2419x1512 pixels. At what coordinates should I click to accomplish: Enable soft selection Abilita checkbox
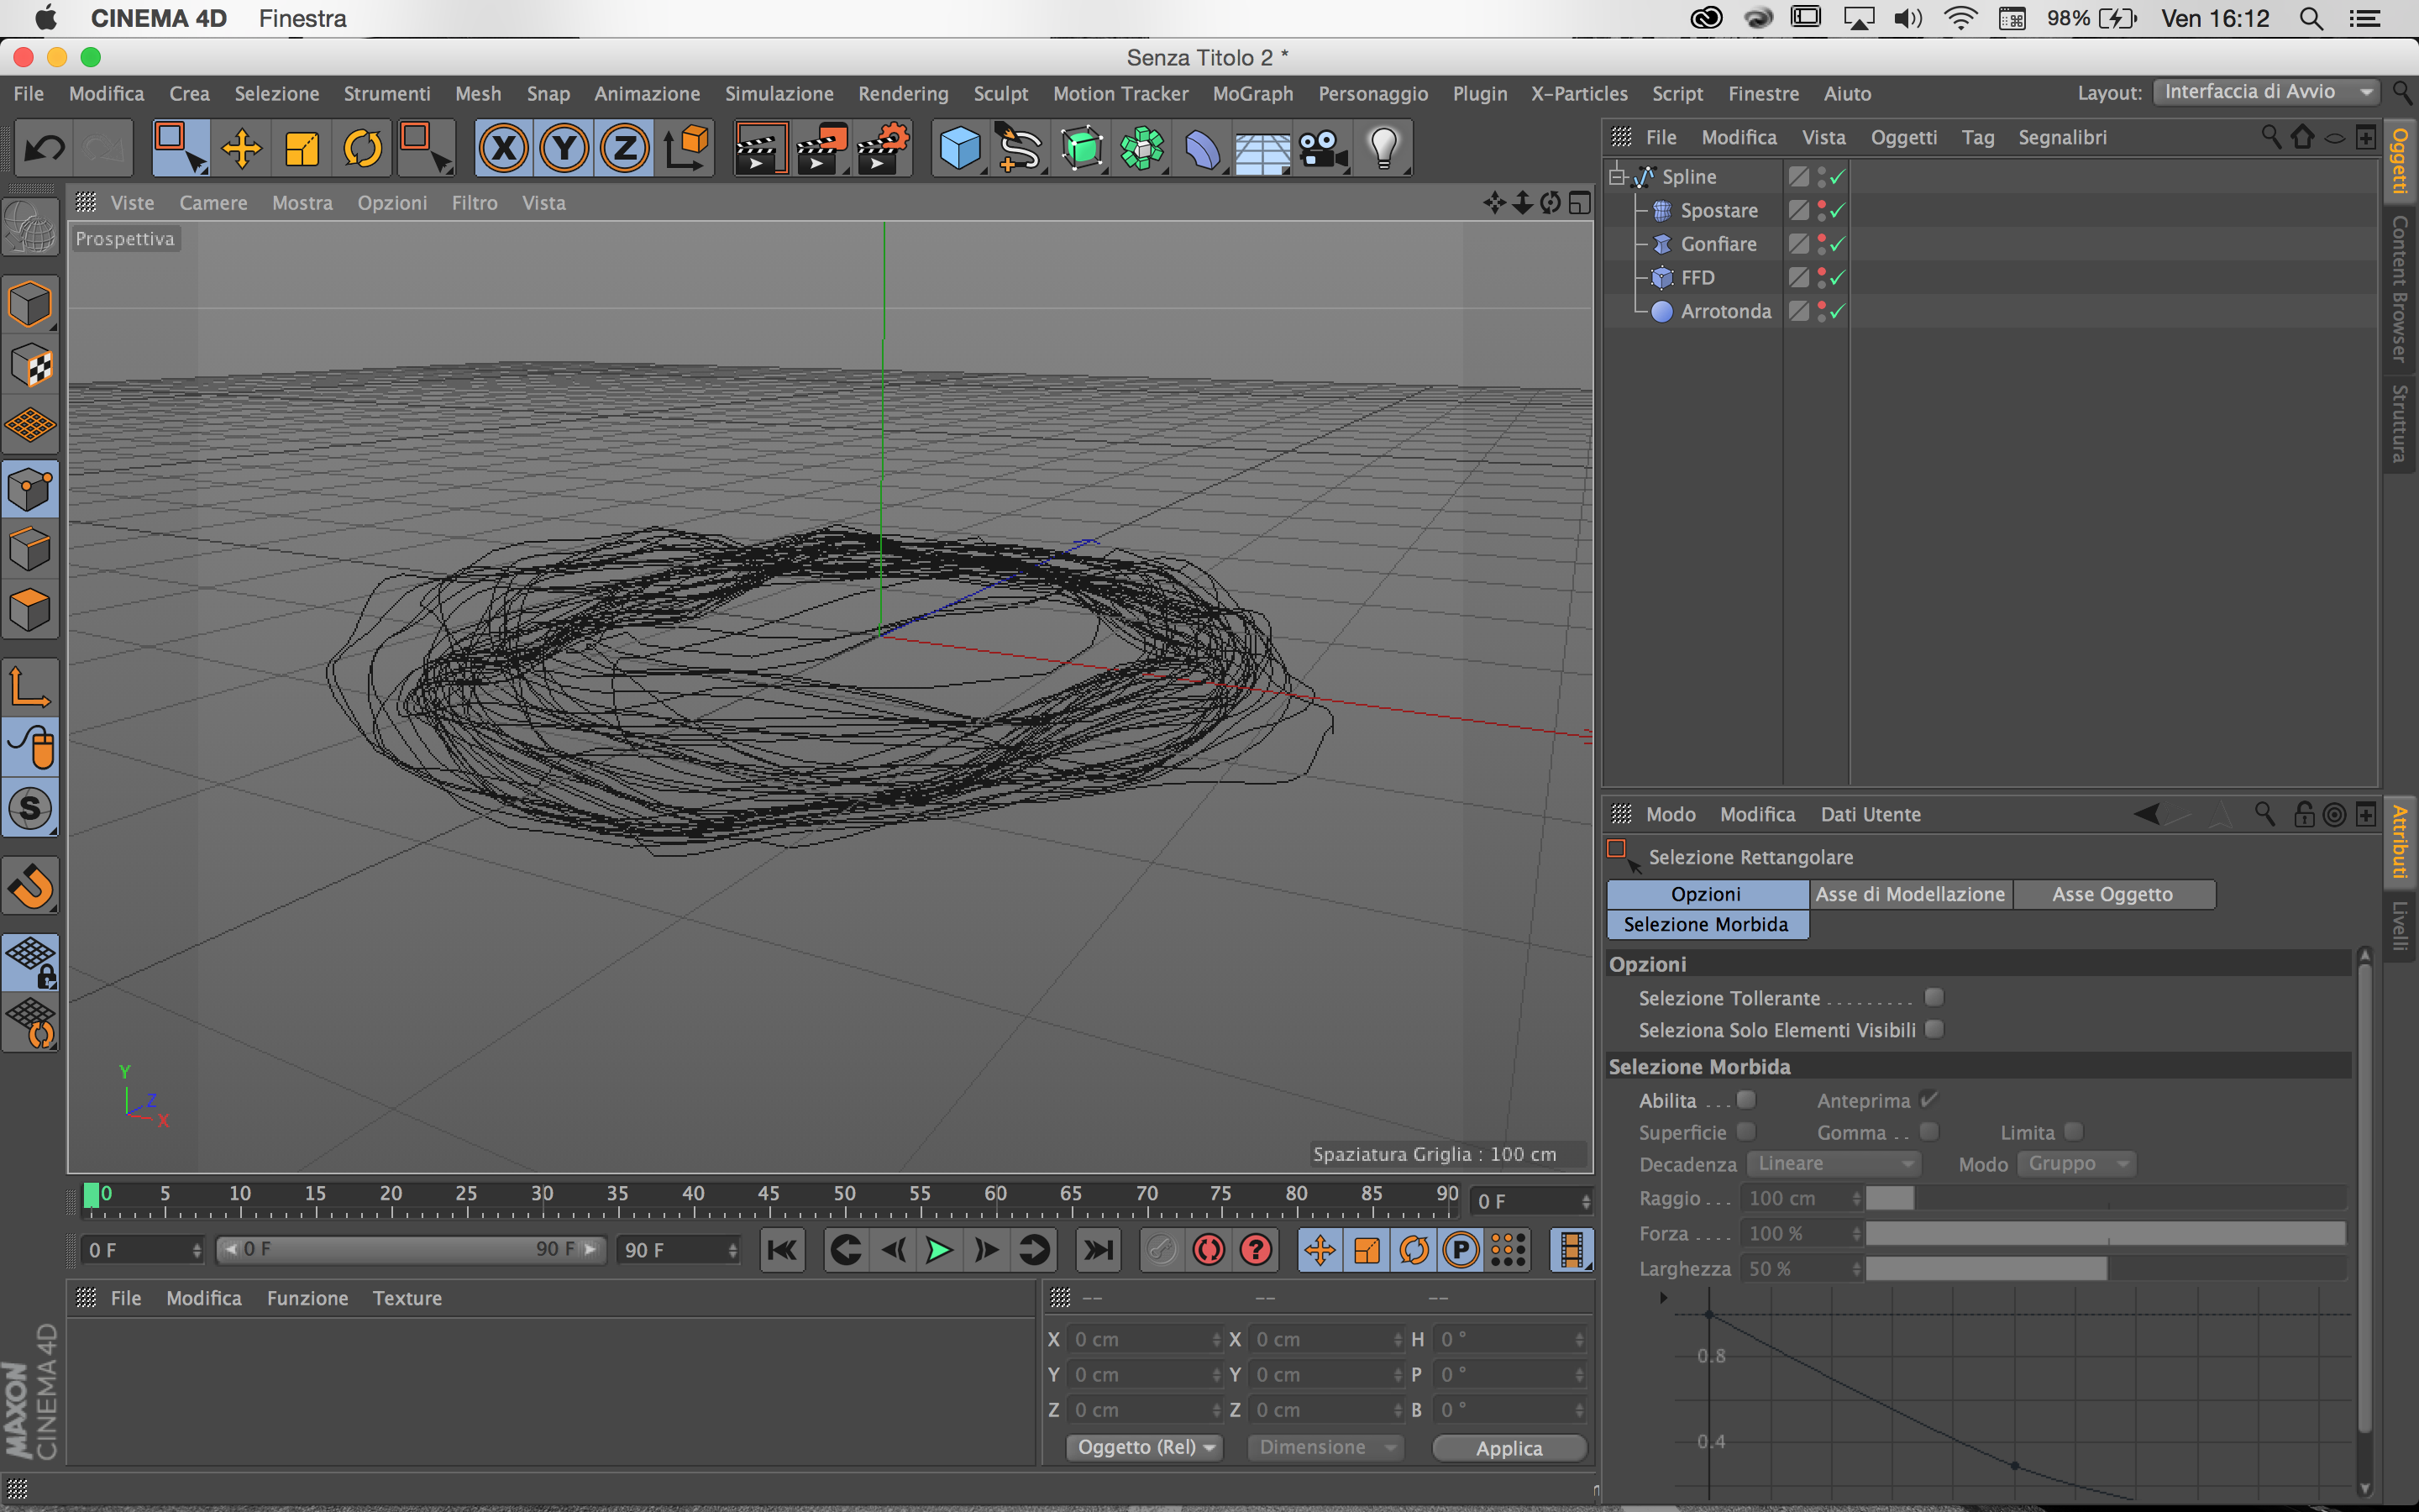[1746, 1099]
